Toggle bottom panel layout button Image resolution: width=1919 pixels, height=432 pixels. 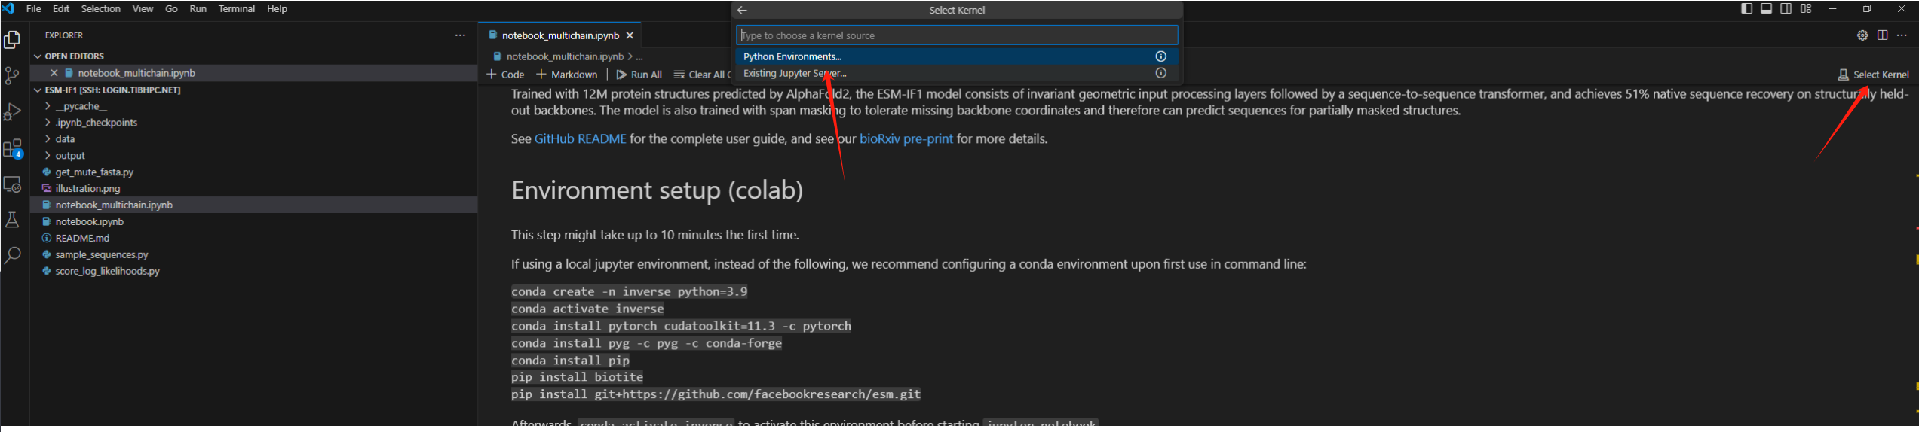(1767, 9)
